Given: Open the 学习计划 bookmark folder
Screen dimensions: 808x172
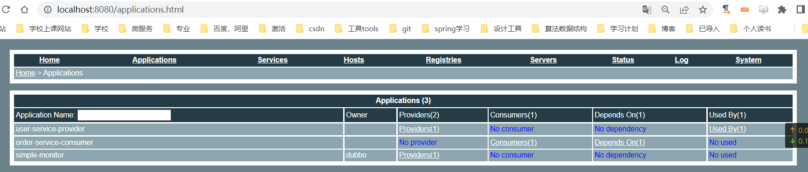Looking at the screenshot, I should (x=618, y=28).
